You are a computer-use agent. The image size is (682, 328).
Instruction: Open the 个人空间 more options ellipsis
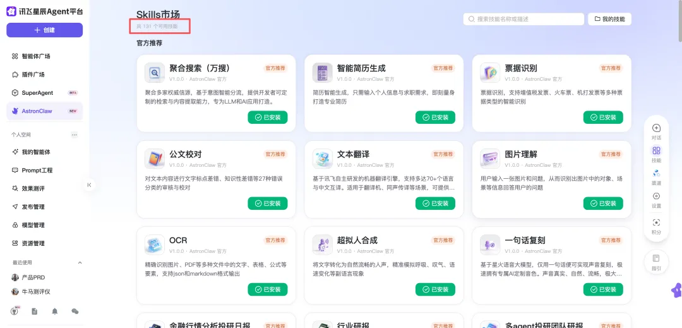click(75, 135)
